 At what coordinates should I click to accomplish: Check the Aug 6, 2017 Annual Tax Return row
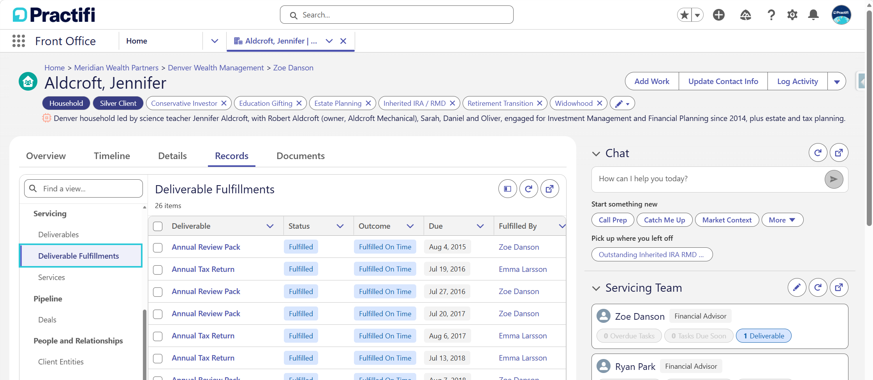(158, 336)
